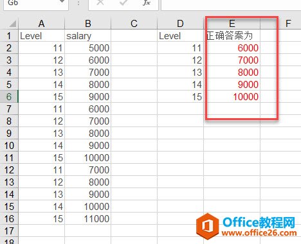Select cell B14 containing 9000
The image size is (301, 244).
[x=88, y=194]
